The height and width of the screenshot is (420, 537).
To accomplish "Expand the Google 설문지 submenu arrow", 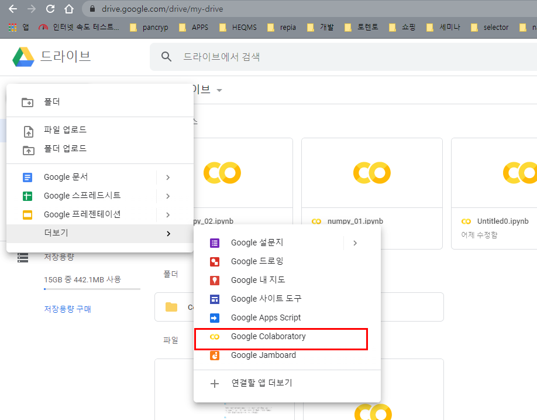I will tap(355, 243).
